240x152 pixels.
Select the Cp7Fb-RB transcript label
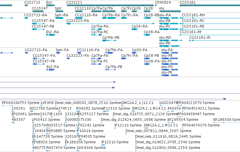coord(111,38)
